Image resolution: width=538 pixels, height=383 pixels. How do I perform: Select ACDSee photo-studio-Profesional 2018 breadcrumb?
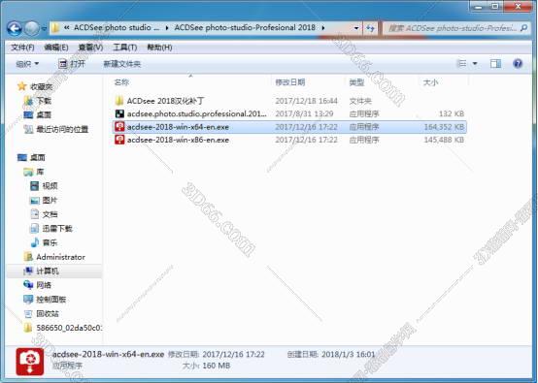[x=245, y=27]
